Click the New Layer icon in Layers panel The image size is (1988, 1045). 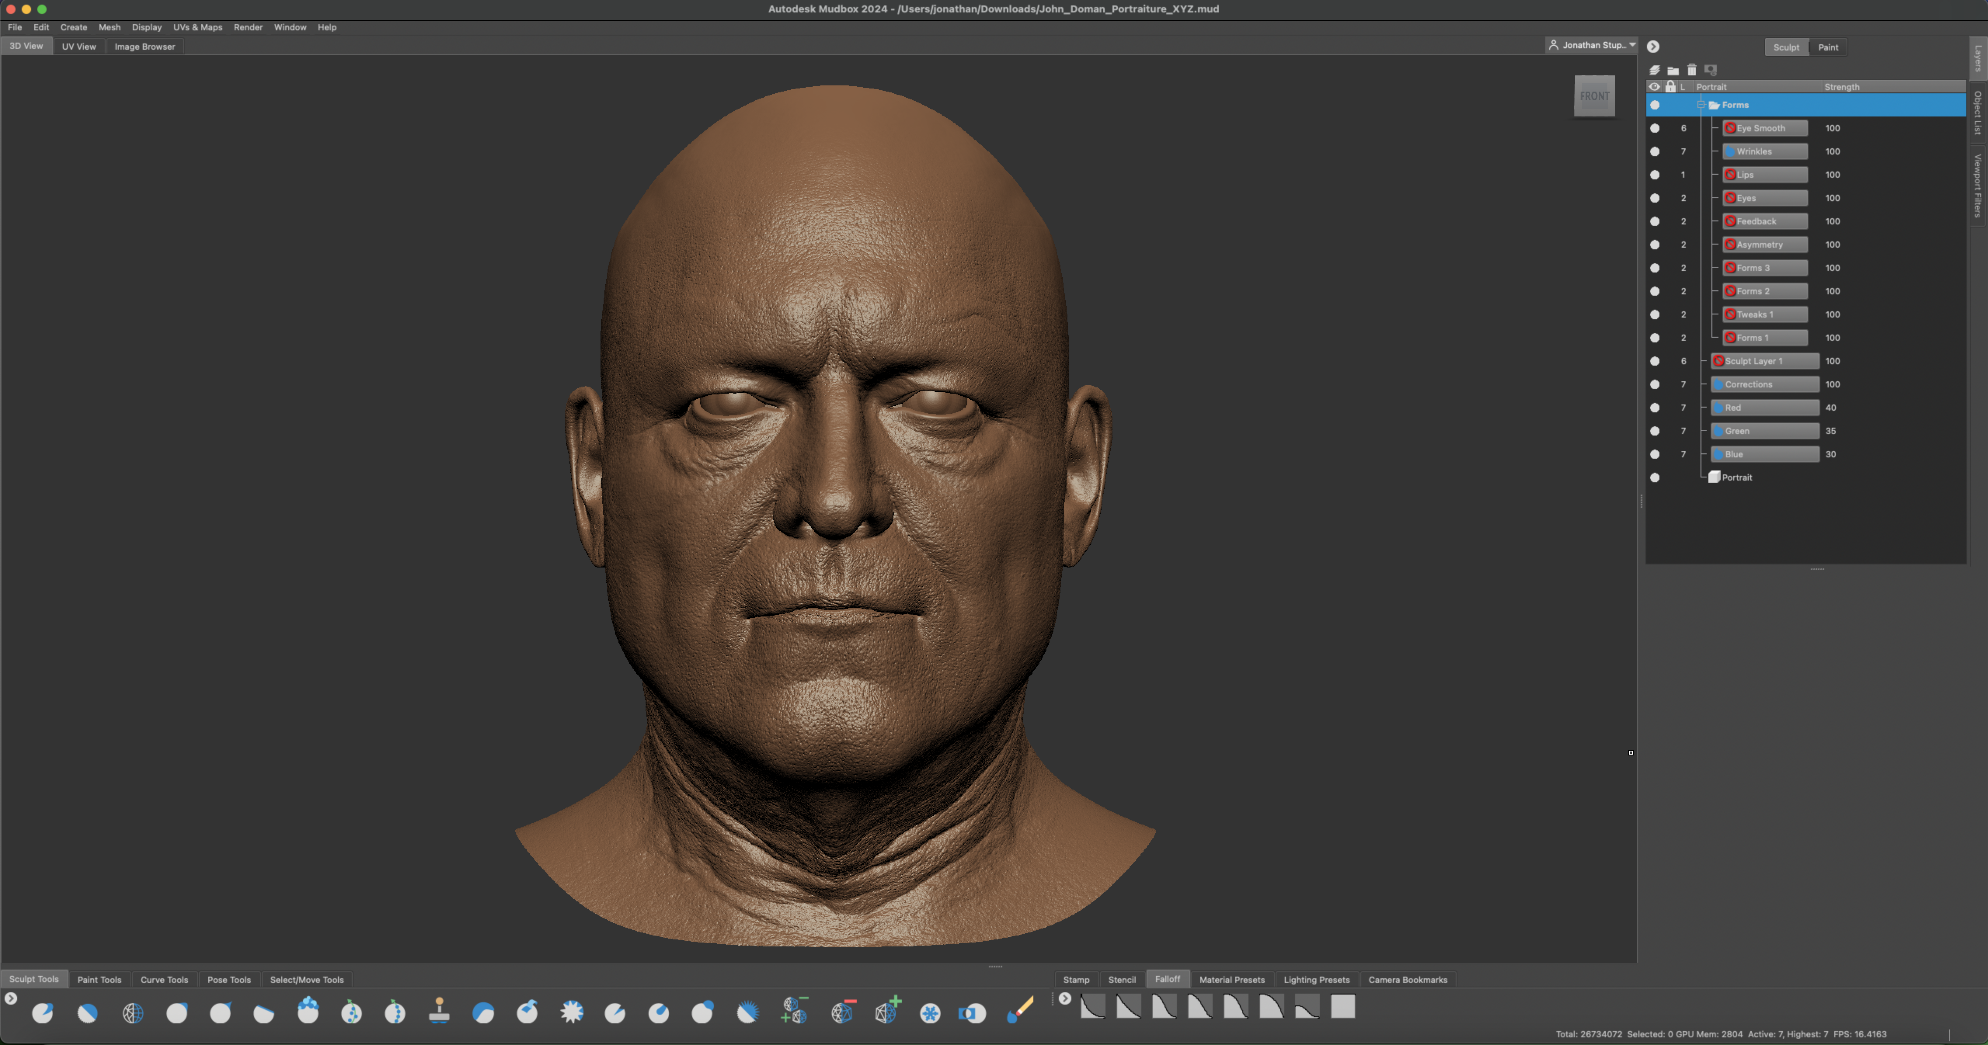[1655, 70]
